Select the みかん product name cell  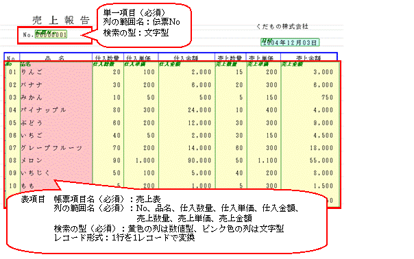pyautogui.click(x=32, y=97)
